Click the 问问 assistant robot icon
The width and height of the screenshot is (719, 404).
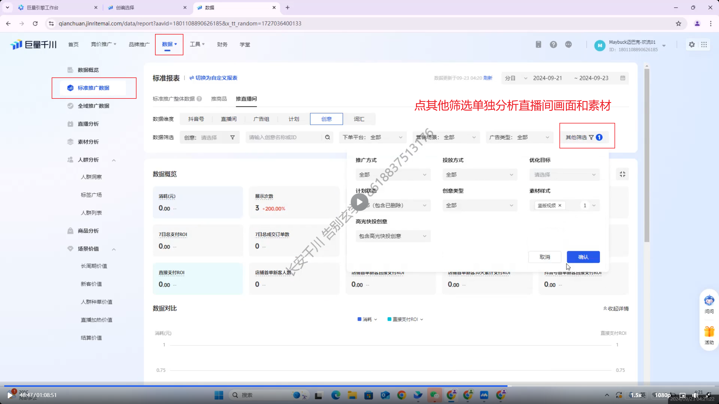pos(709,301)
